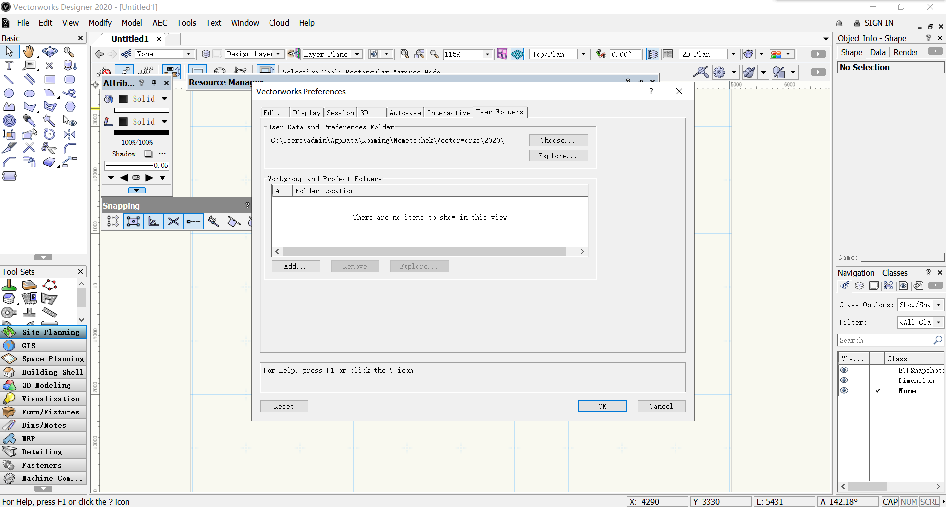This screenshot has width=946, height=507.
Task: Select the Rotate tool
Action: point(49,134)
